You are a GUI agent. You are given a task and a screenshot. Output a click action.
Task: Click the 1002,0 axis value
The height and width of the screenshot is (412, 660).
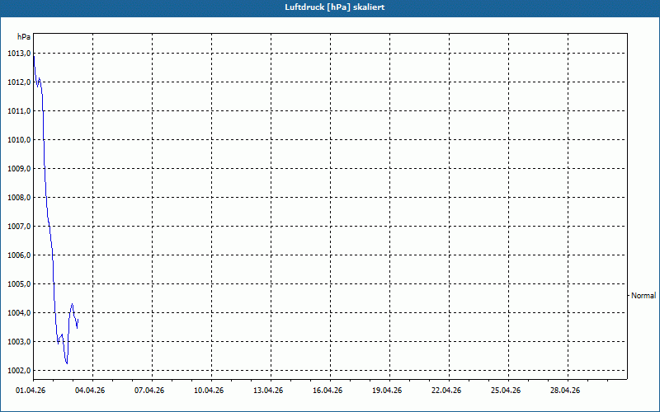point(19,370)
